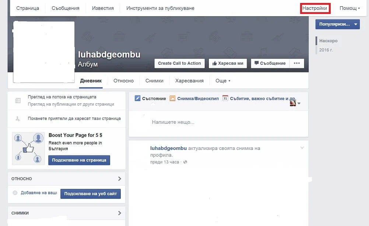Click the Албум category label

click(x=88, y=64)
